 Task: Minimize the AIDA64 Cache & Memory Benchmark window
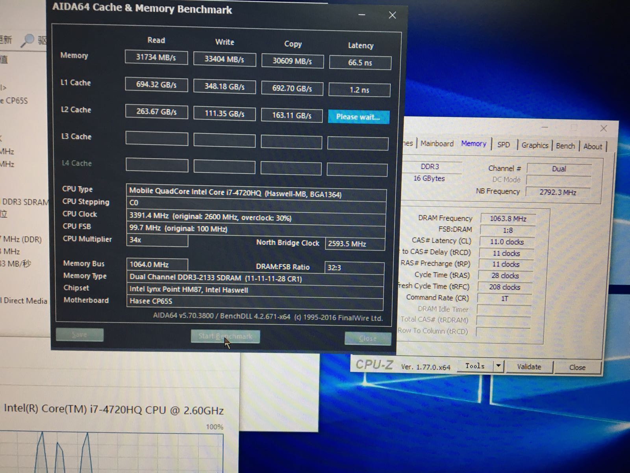[x=362, y=15]
